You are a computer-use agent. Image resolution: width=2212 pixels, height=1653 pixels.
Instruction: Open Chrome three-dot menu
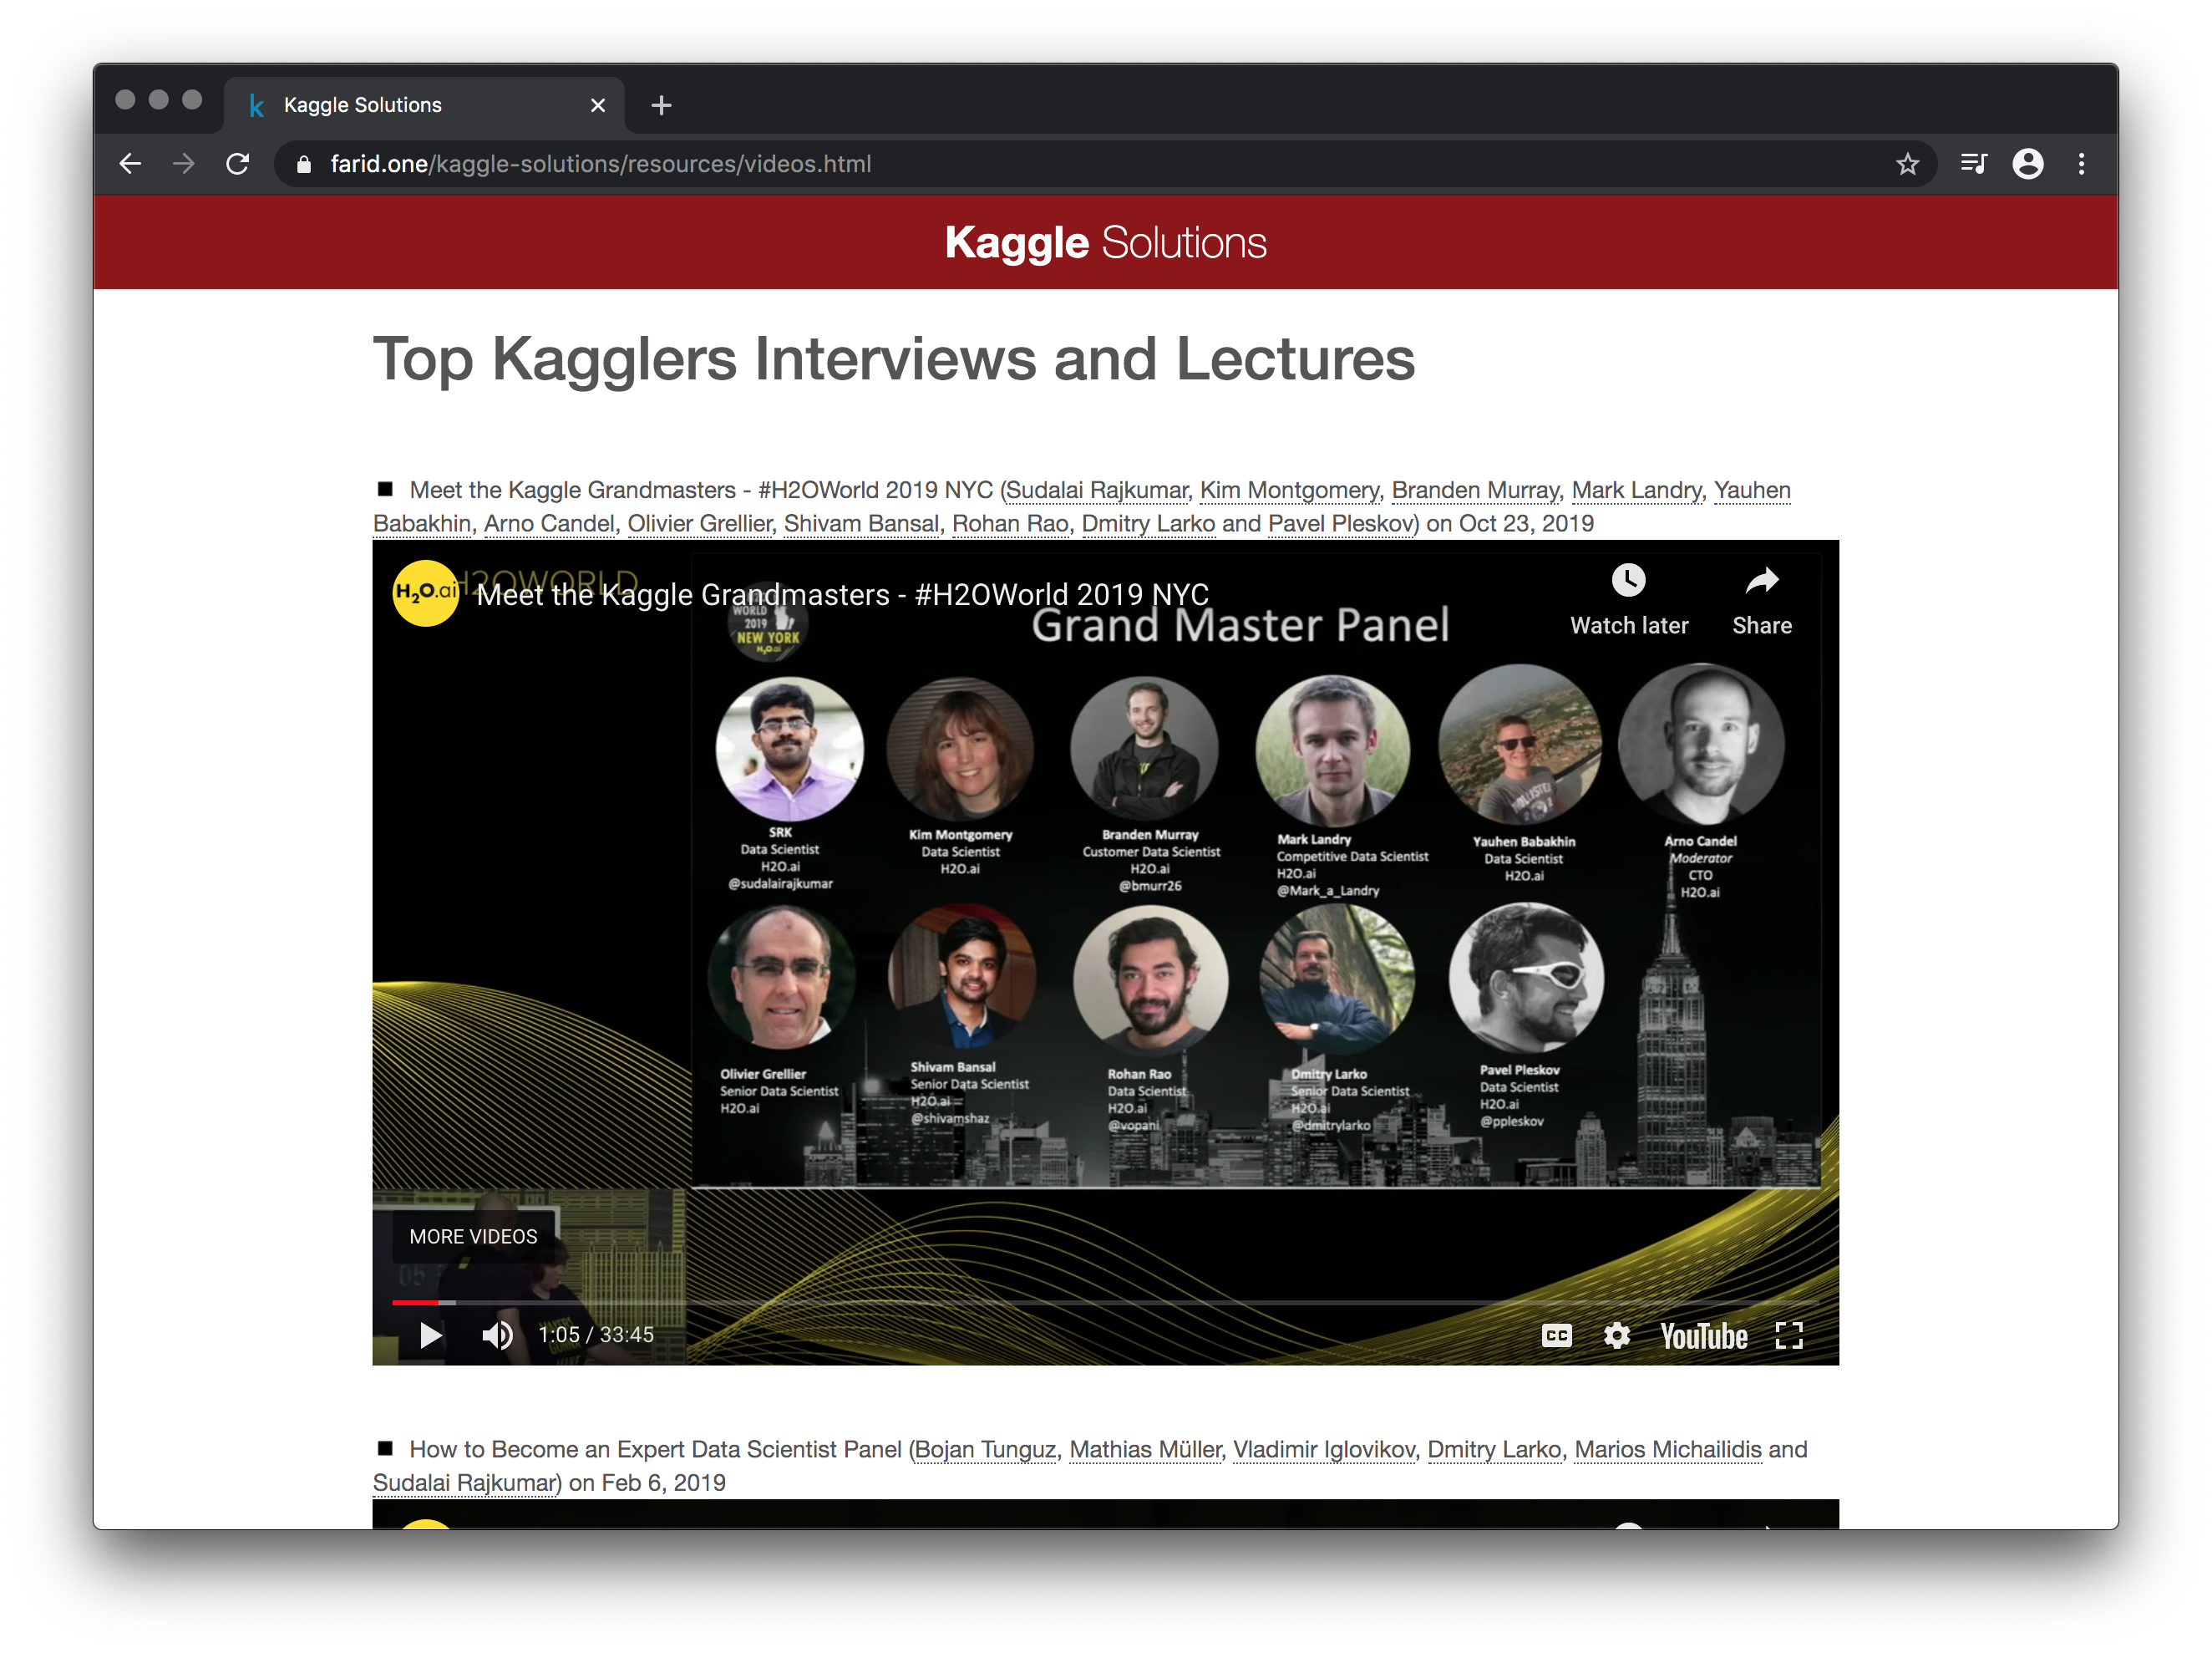tap(2081, 163)
